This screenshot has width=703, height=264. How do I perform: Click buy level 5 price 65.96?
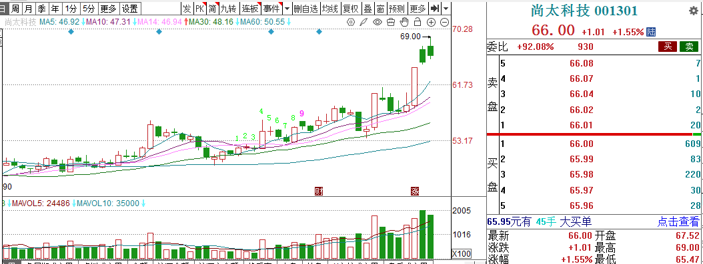point(582,206)
